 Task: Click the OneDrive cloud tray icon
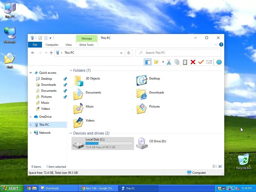click(x=224, y=188)
